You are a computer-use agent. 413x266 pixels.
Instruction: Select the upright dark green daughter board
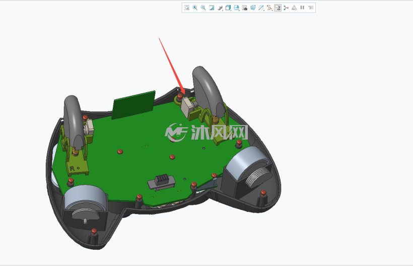click(133, 105)
